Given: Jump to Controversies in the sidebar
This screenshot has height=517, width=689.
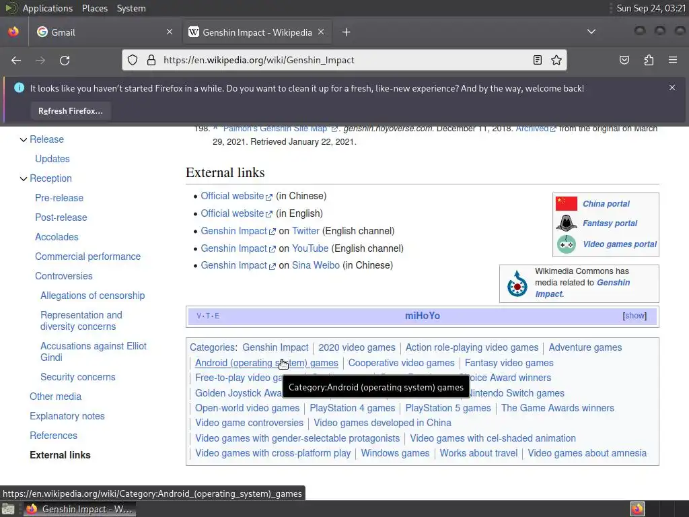Looking at the screenshot, I should (x=64, y=276).
